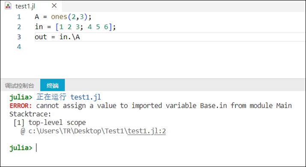Close the test1.jl editor tab
Image resolution: width=306 pixels, height=167 pixels.
coord(54,6)
